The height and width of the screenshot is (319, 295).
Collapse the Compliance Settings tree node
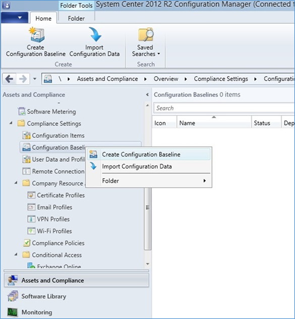tap(11, 123)
